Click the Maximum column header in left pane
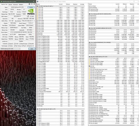139x126 pixels. (75, 4)
